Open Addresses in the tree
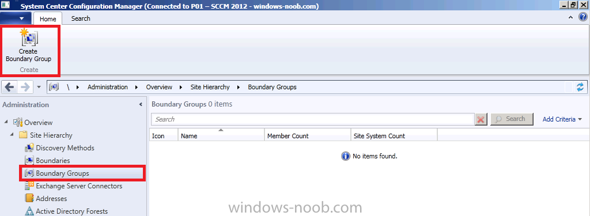Screen dimensions: 590x216 (x=51, y=199)
